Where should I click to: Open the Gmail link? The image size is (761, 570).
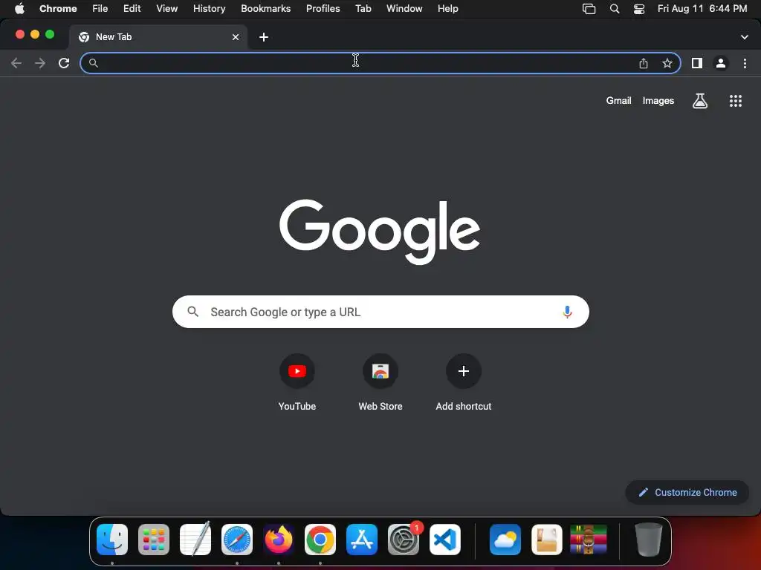[619, 101]
